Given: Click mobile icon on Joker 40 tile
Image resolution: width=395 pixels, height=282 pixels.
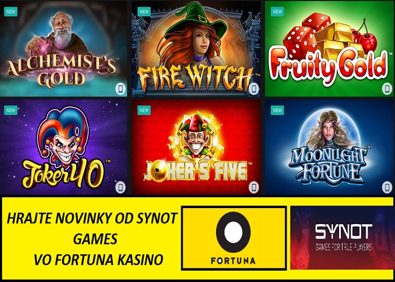Looking at the screenshot, I should pos(120,187).
